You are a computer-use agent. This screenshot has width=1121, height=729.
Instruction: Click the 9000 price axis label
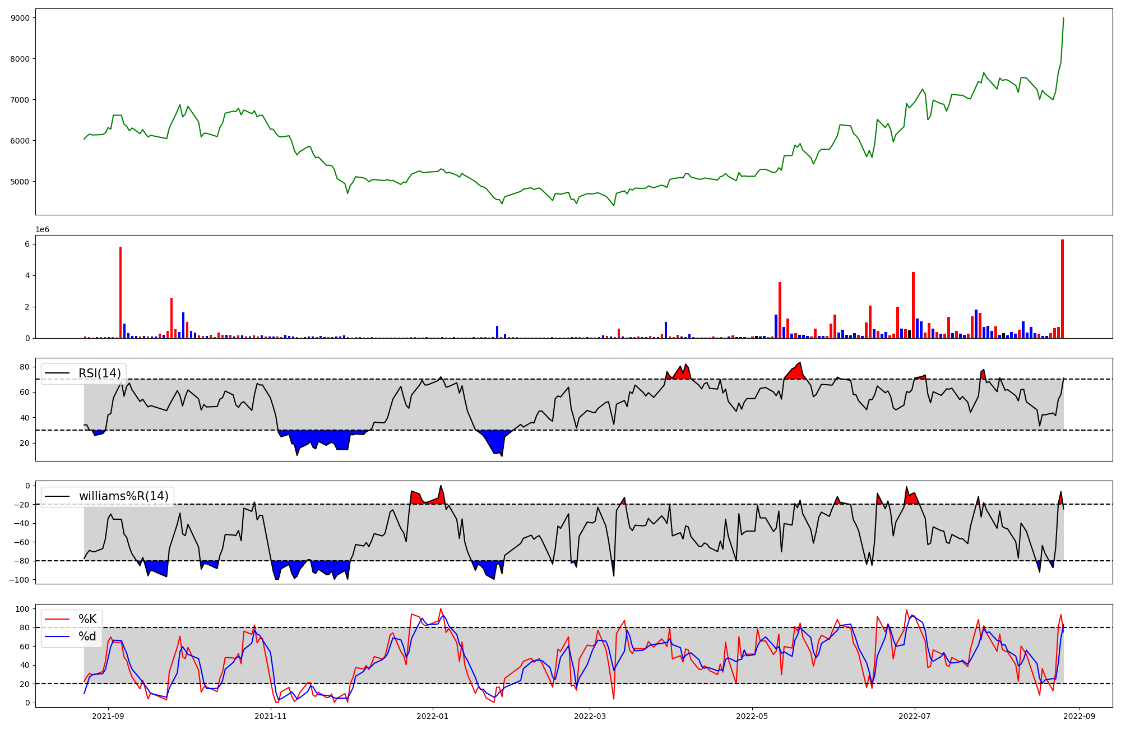pyautogui.click(x=20, y=18)
